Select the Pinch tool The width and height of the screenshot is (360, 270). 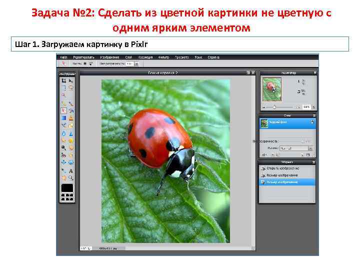[x=70, y=162]
